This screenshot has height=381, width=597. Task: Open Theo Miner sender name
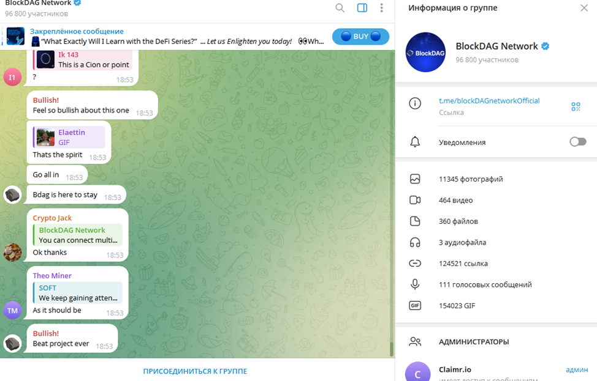pyautogui.click(x=52, y=276)
